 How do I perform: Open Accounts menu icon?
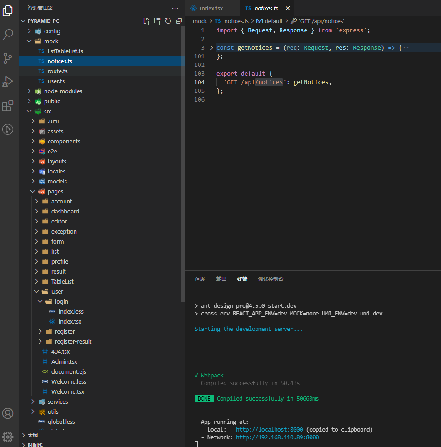[8, 413]
